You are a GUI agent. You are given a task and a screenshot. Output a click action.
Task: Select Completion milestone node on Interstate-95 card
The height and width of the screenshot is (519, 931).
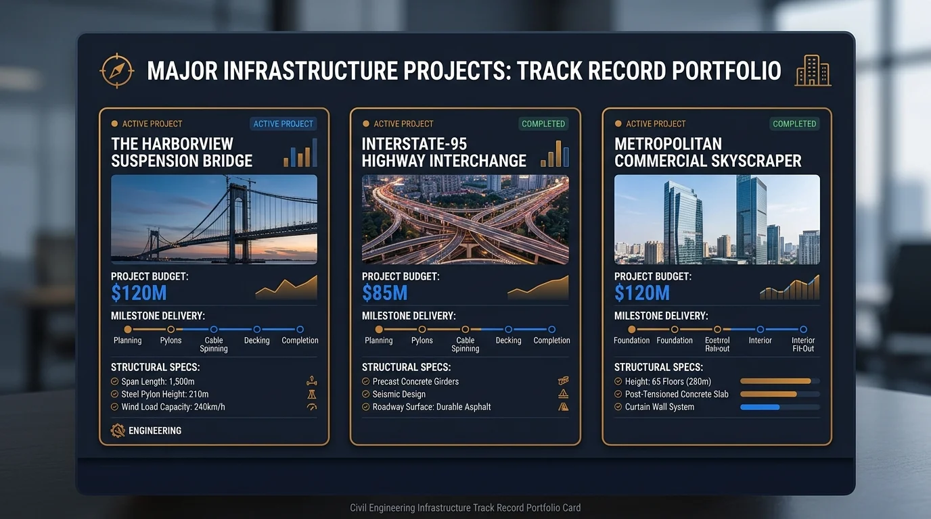[551, 329]
